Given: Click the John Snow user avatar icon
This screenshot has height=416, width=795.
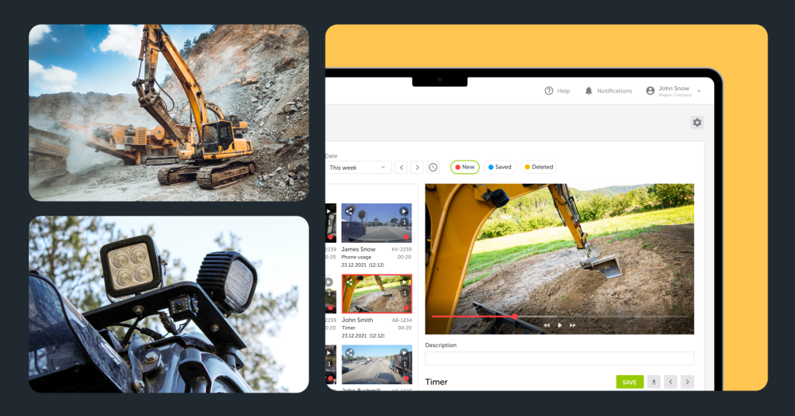Looking at the screenshot, I should coord(650,91).
